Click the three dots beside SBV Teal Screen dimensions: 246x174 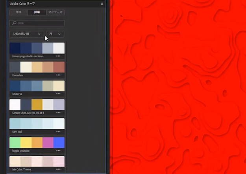click(x=58, y=132)
